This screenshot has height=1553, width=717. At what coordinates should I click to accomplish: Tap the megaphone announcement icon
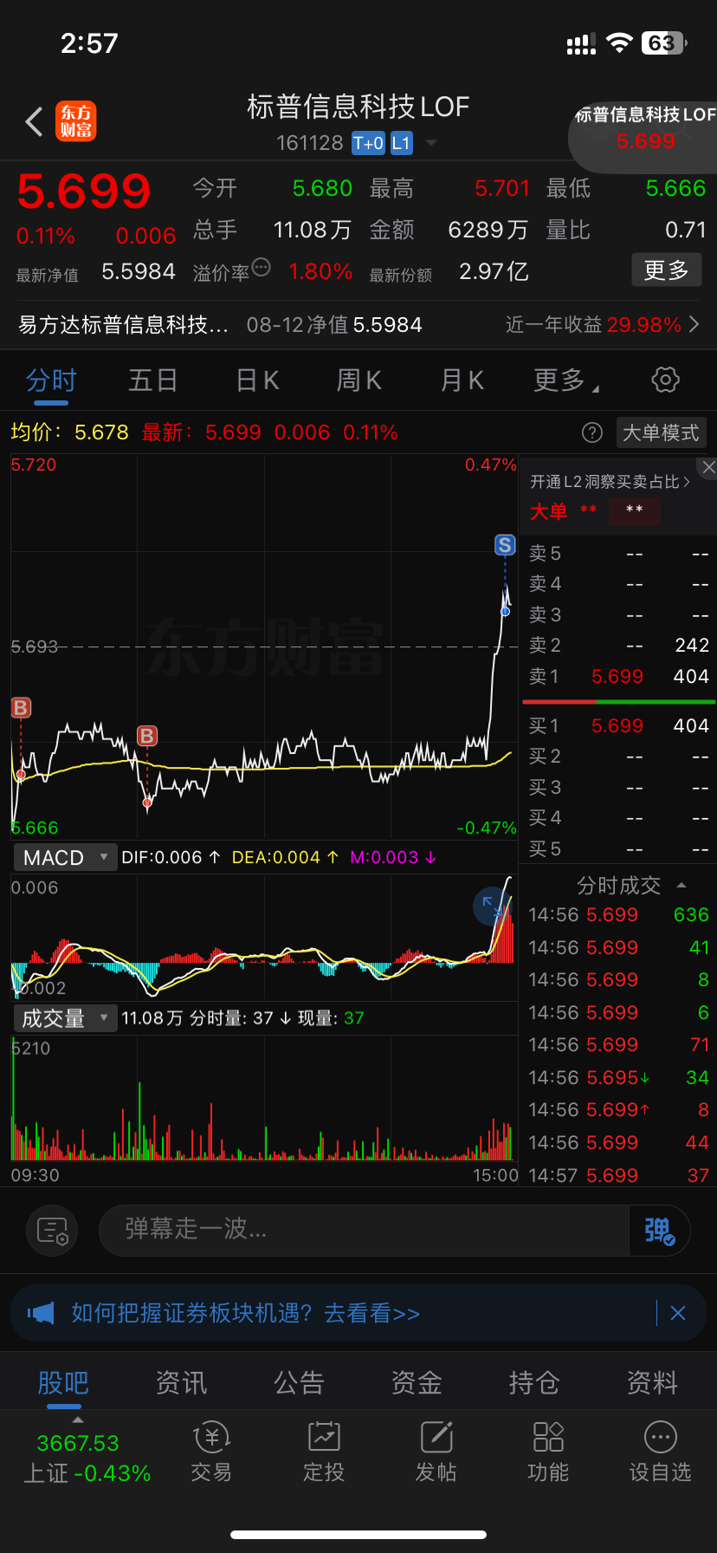(40, 1313)
